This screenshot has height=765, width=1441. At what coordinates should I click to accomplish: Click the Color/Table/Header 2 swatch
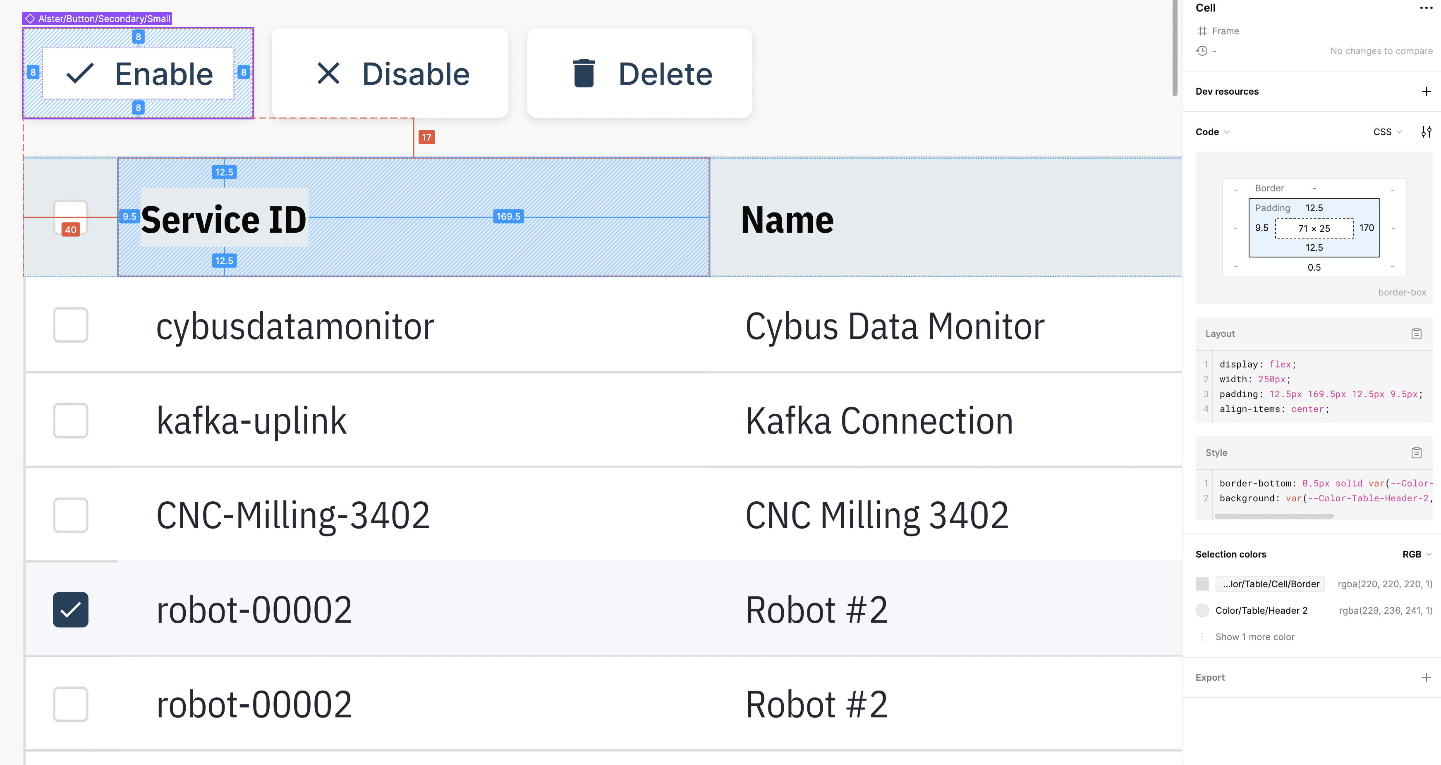[1202, 610]
